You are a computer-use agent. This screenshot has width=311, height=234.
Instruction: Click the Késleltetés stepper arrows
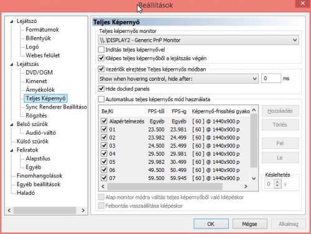(277, 184)
